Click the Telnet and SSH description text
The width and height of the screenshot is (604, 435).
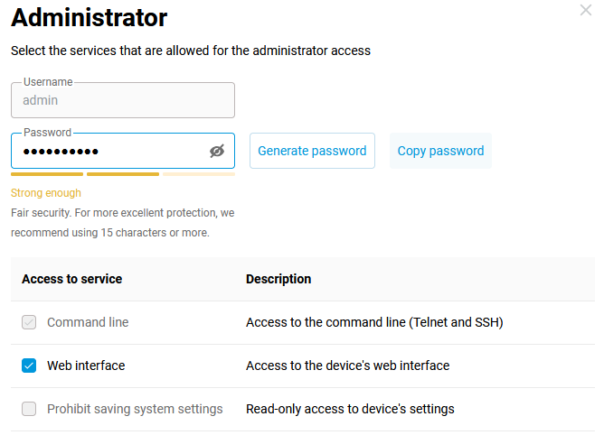[x=374, y=322]
